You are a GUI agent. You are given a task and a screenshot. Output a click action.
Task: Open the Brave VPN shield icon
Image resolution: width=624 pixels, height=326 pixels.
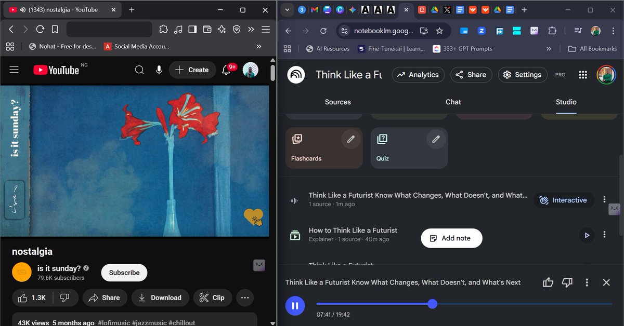pyautogui.click(x=237, y=30)
